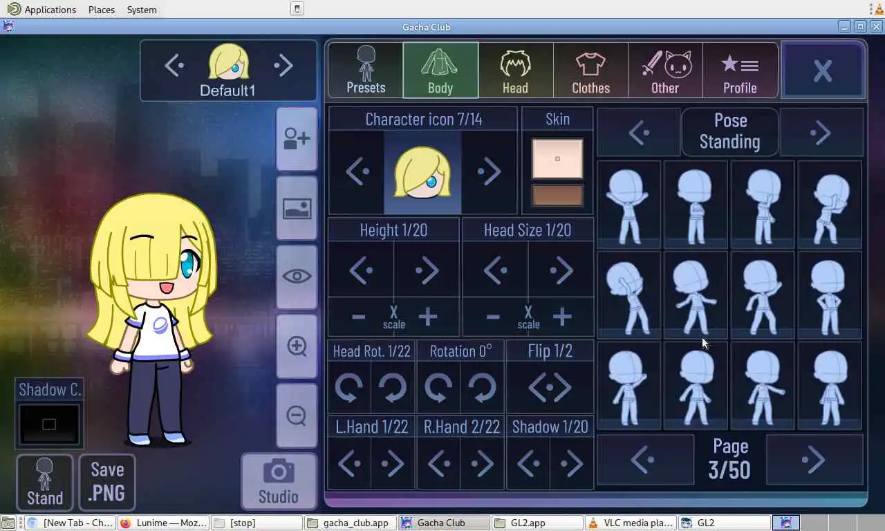Click minus under Head Size scale
The height and width of the screenshot is (531, 885).
tap(493, 317)
